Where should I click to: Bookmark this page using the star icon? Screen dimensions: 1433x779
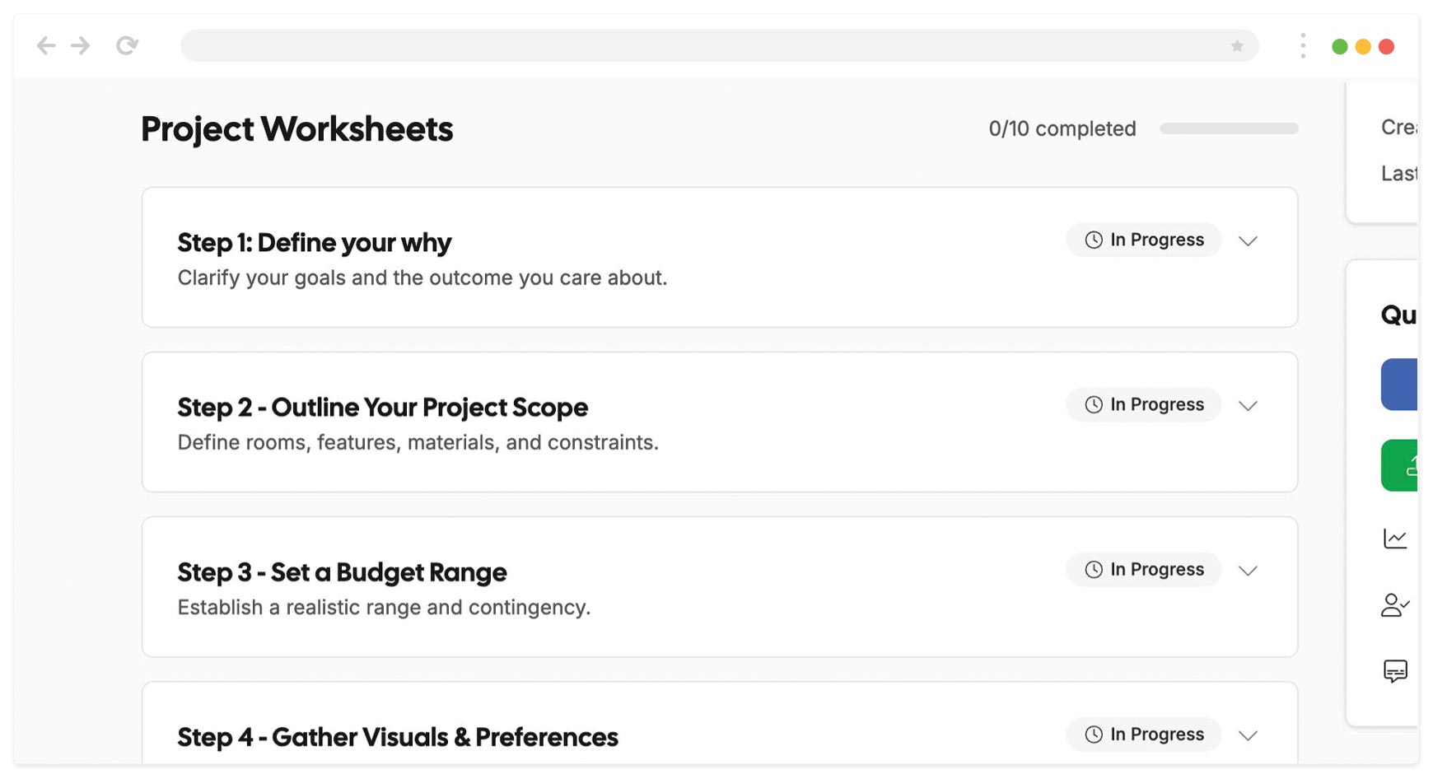(1236, 46)
